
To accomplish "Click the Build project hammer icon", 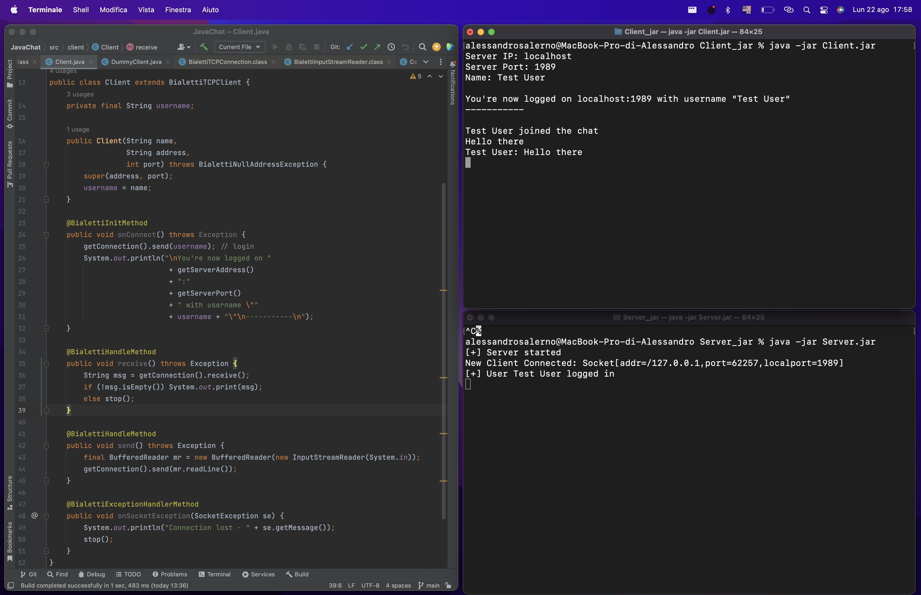I will pos(204,47).
